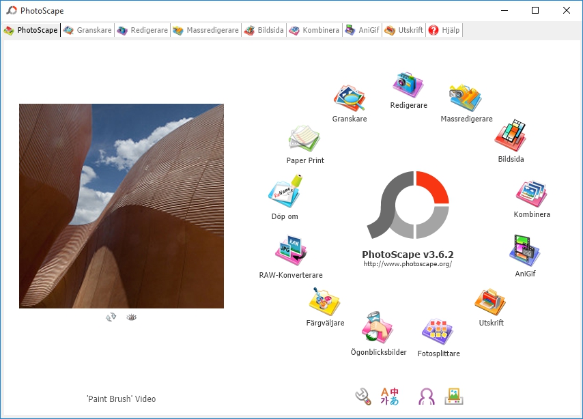Screen dimensions: 583x419
Task: Change language with the multilingual letters icon
Action: pyautogui.click(x=389, y=396)
